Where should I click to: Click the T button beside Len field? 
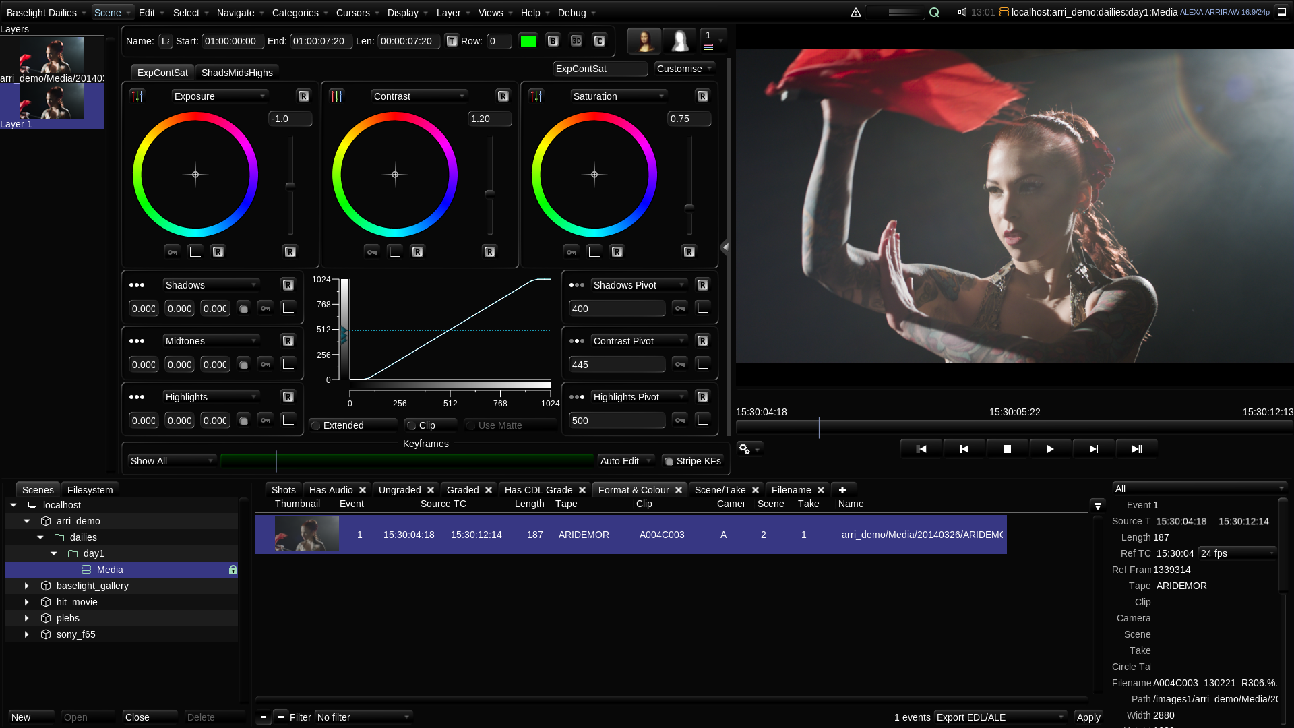[452, 41]
